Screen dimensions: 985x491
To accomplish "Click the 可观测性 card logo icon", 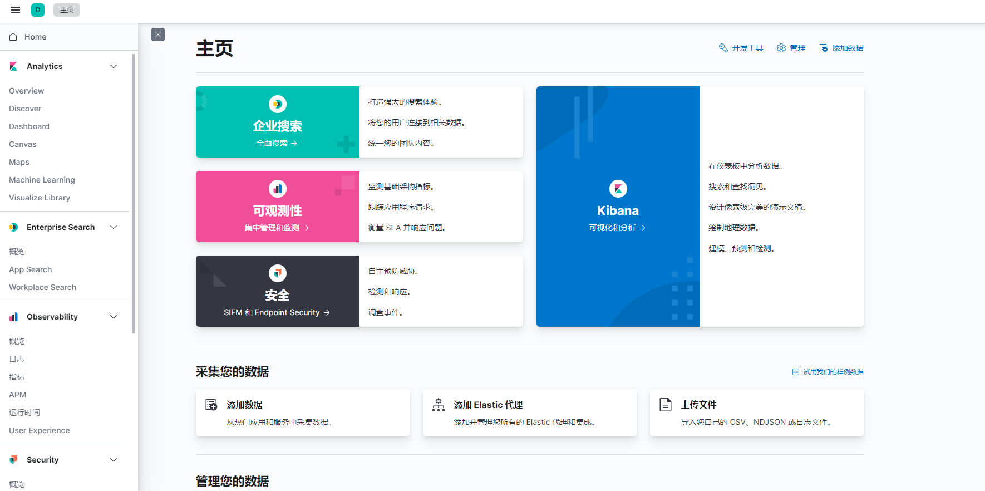I will click(277, 189).
